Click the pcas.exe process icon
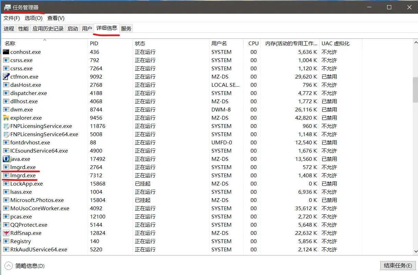418x275 pixels. click(x=6, y=216)
